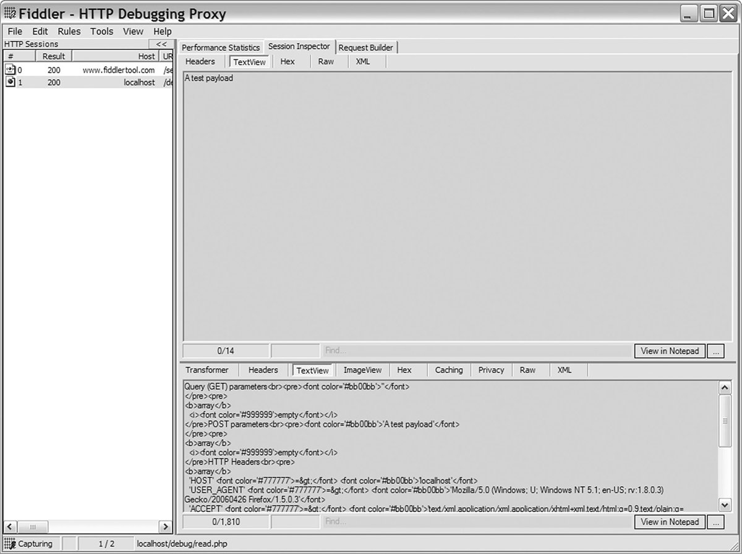Select session 0 icon for www.fiddlertool.com
The width and height of the screenshot is (742, 554).
[10, 70]
